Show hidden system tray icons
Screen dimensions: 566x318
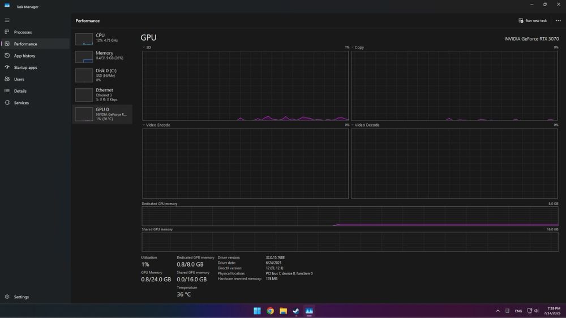tap(498, 311)
